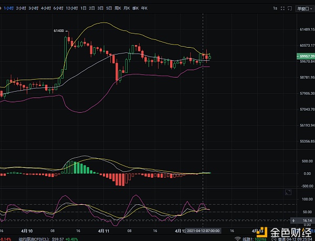Click the 纽约原油CFD(CL) ticker in status bar
The height and width of the screenshot is (241, 315).
34,239
